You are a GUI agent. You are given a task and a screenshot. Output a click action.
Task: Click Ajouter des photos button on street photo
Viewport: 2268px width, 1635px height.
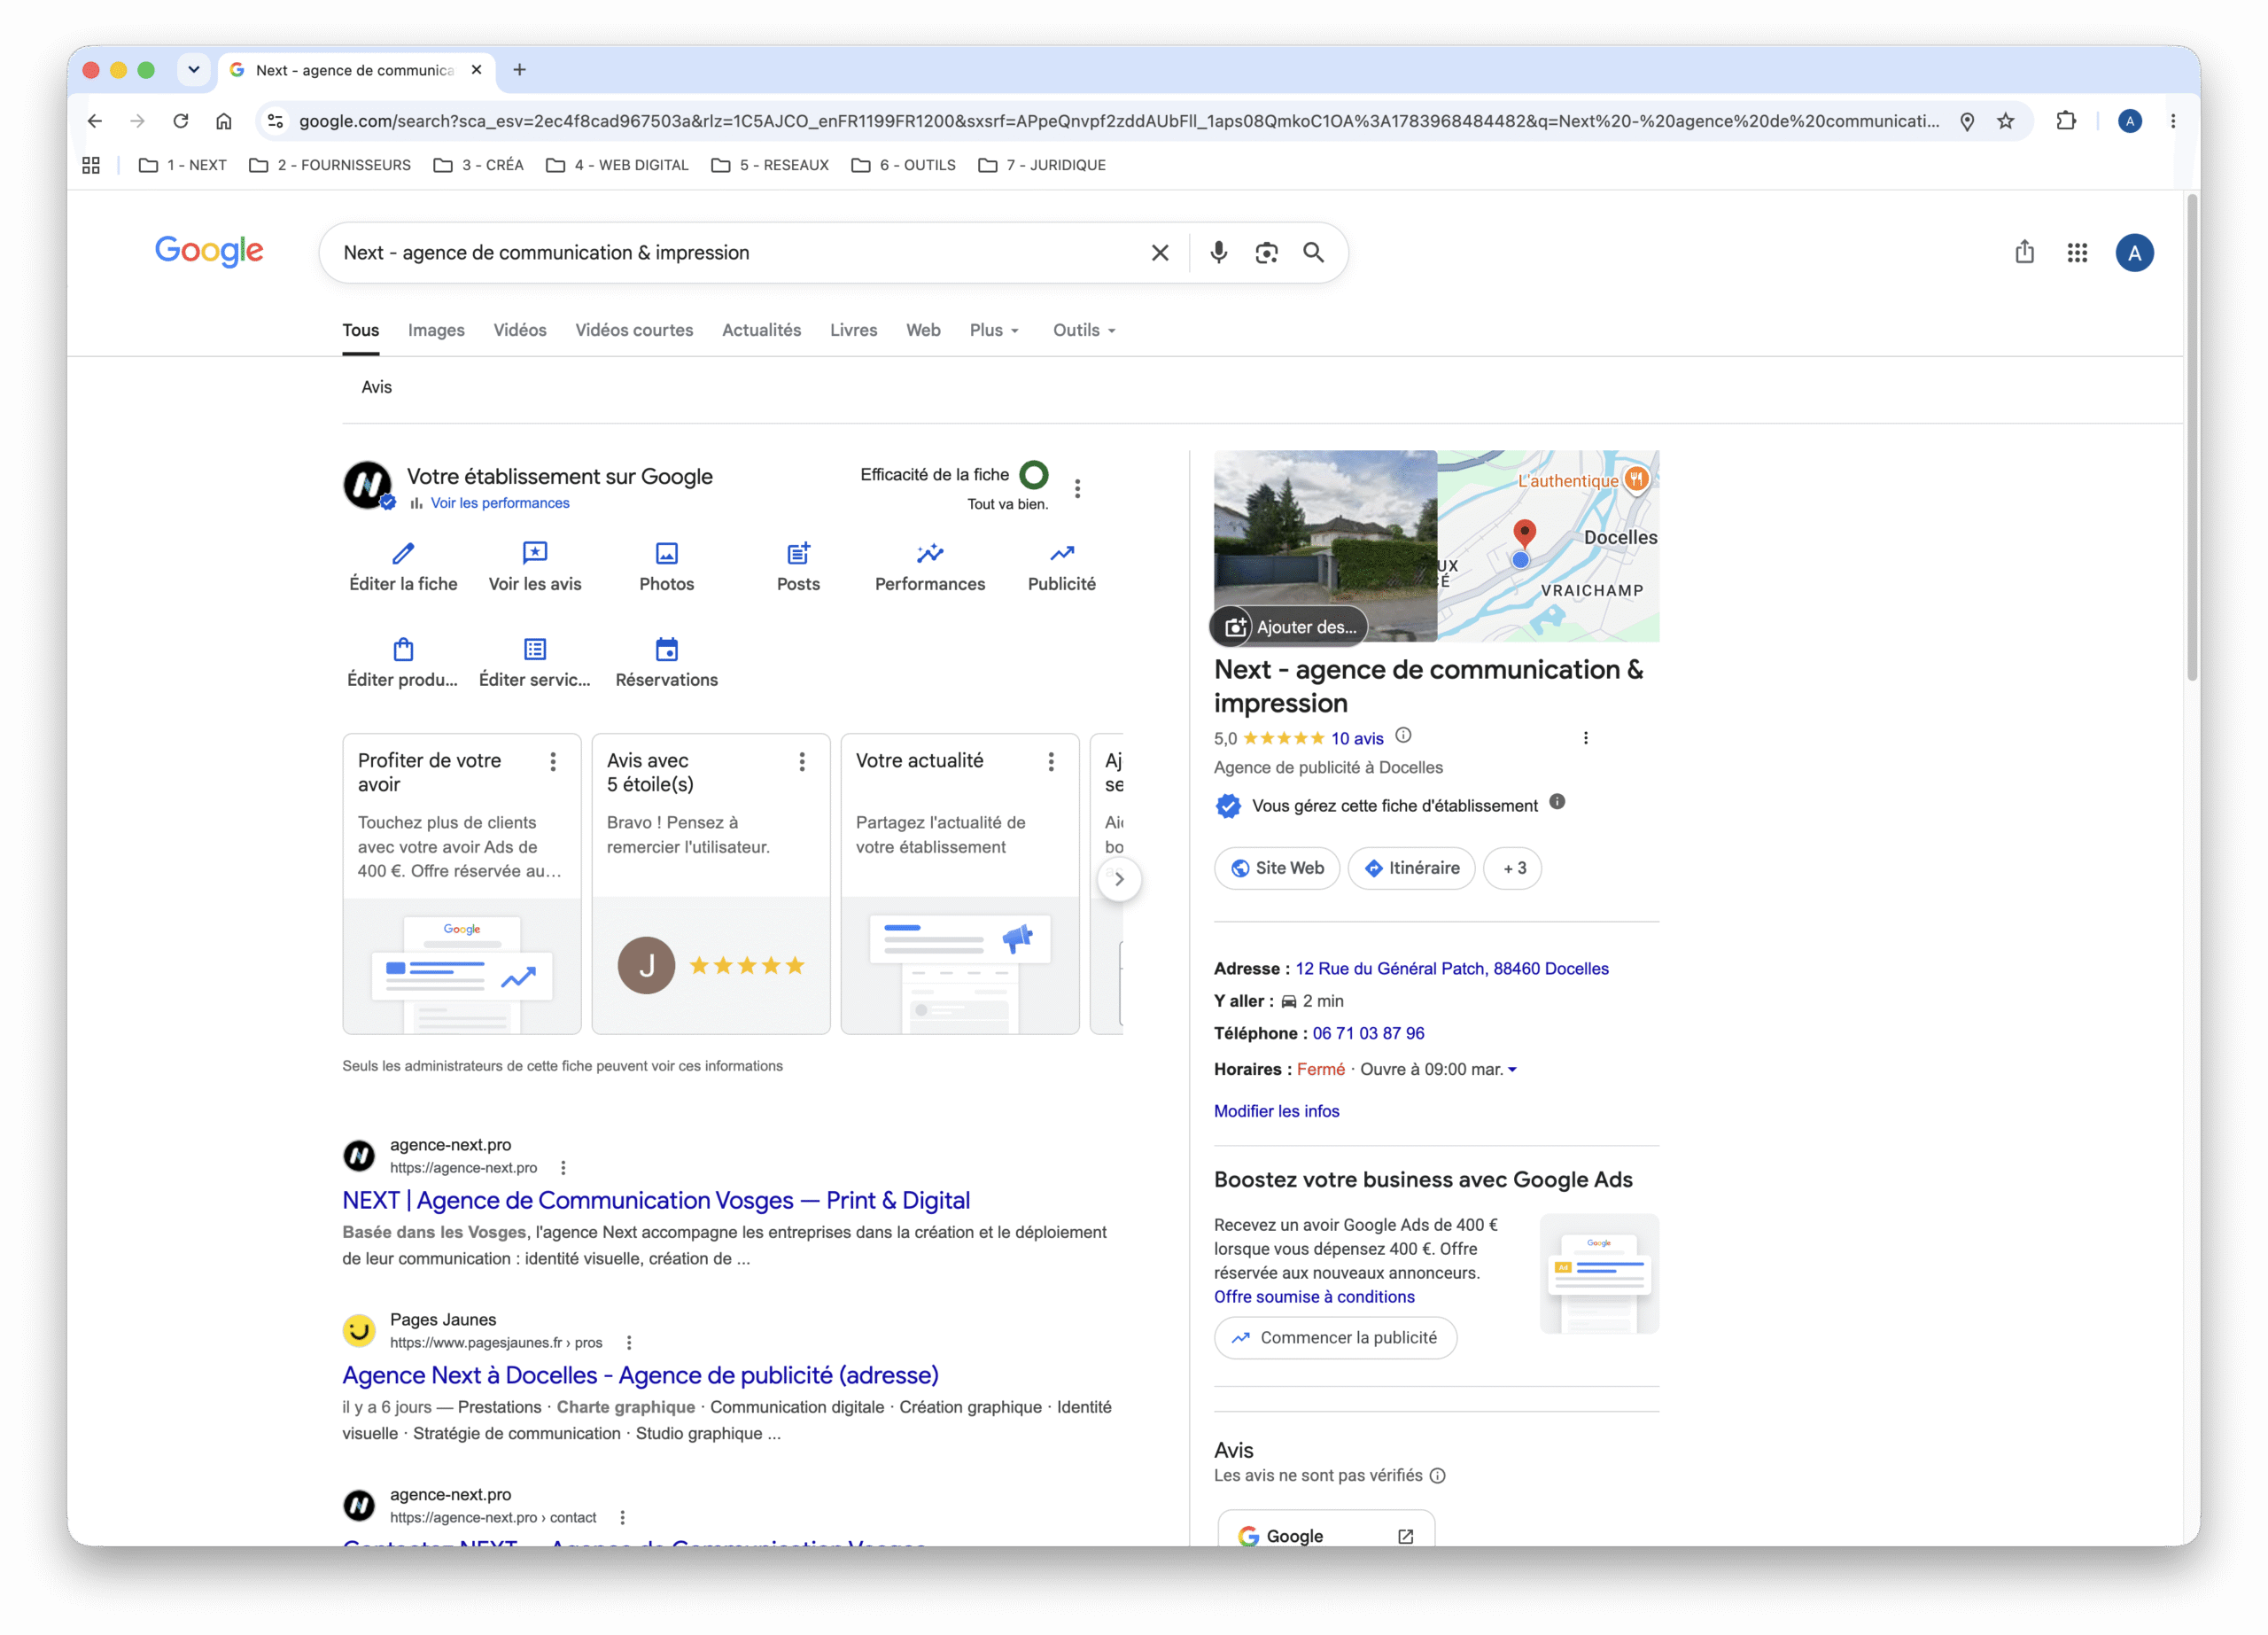click(x=1289, y=627)
